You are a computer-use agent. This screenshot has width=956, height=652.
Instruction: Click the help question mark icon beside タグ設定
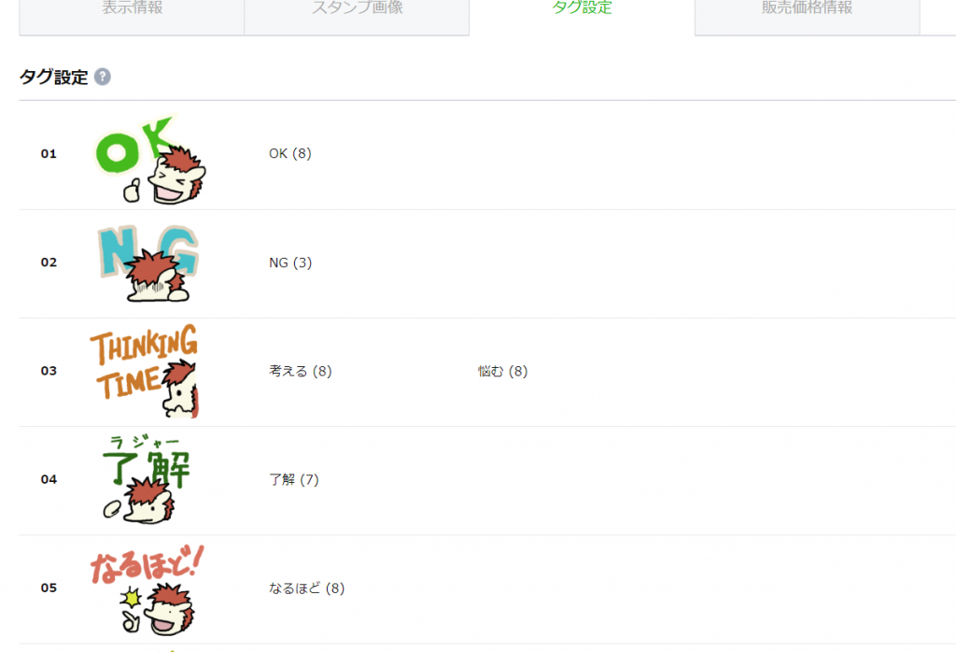(x=103, y=77)
